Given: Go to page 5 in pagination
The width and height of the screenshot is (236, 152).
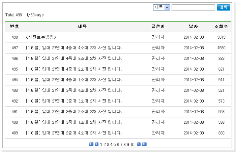Looking at the screenshot, I should pyautogui.click(x=115, y=145).
